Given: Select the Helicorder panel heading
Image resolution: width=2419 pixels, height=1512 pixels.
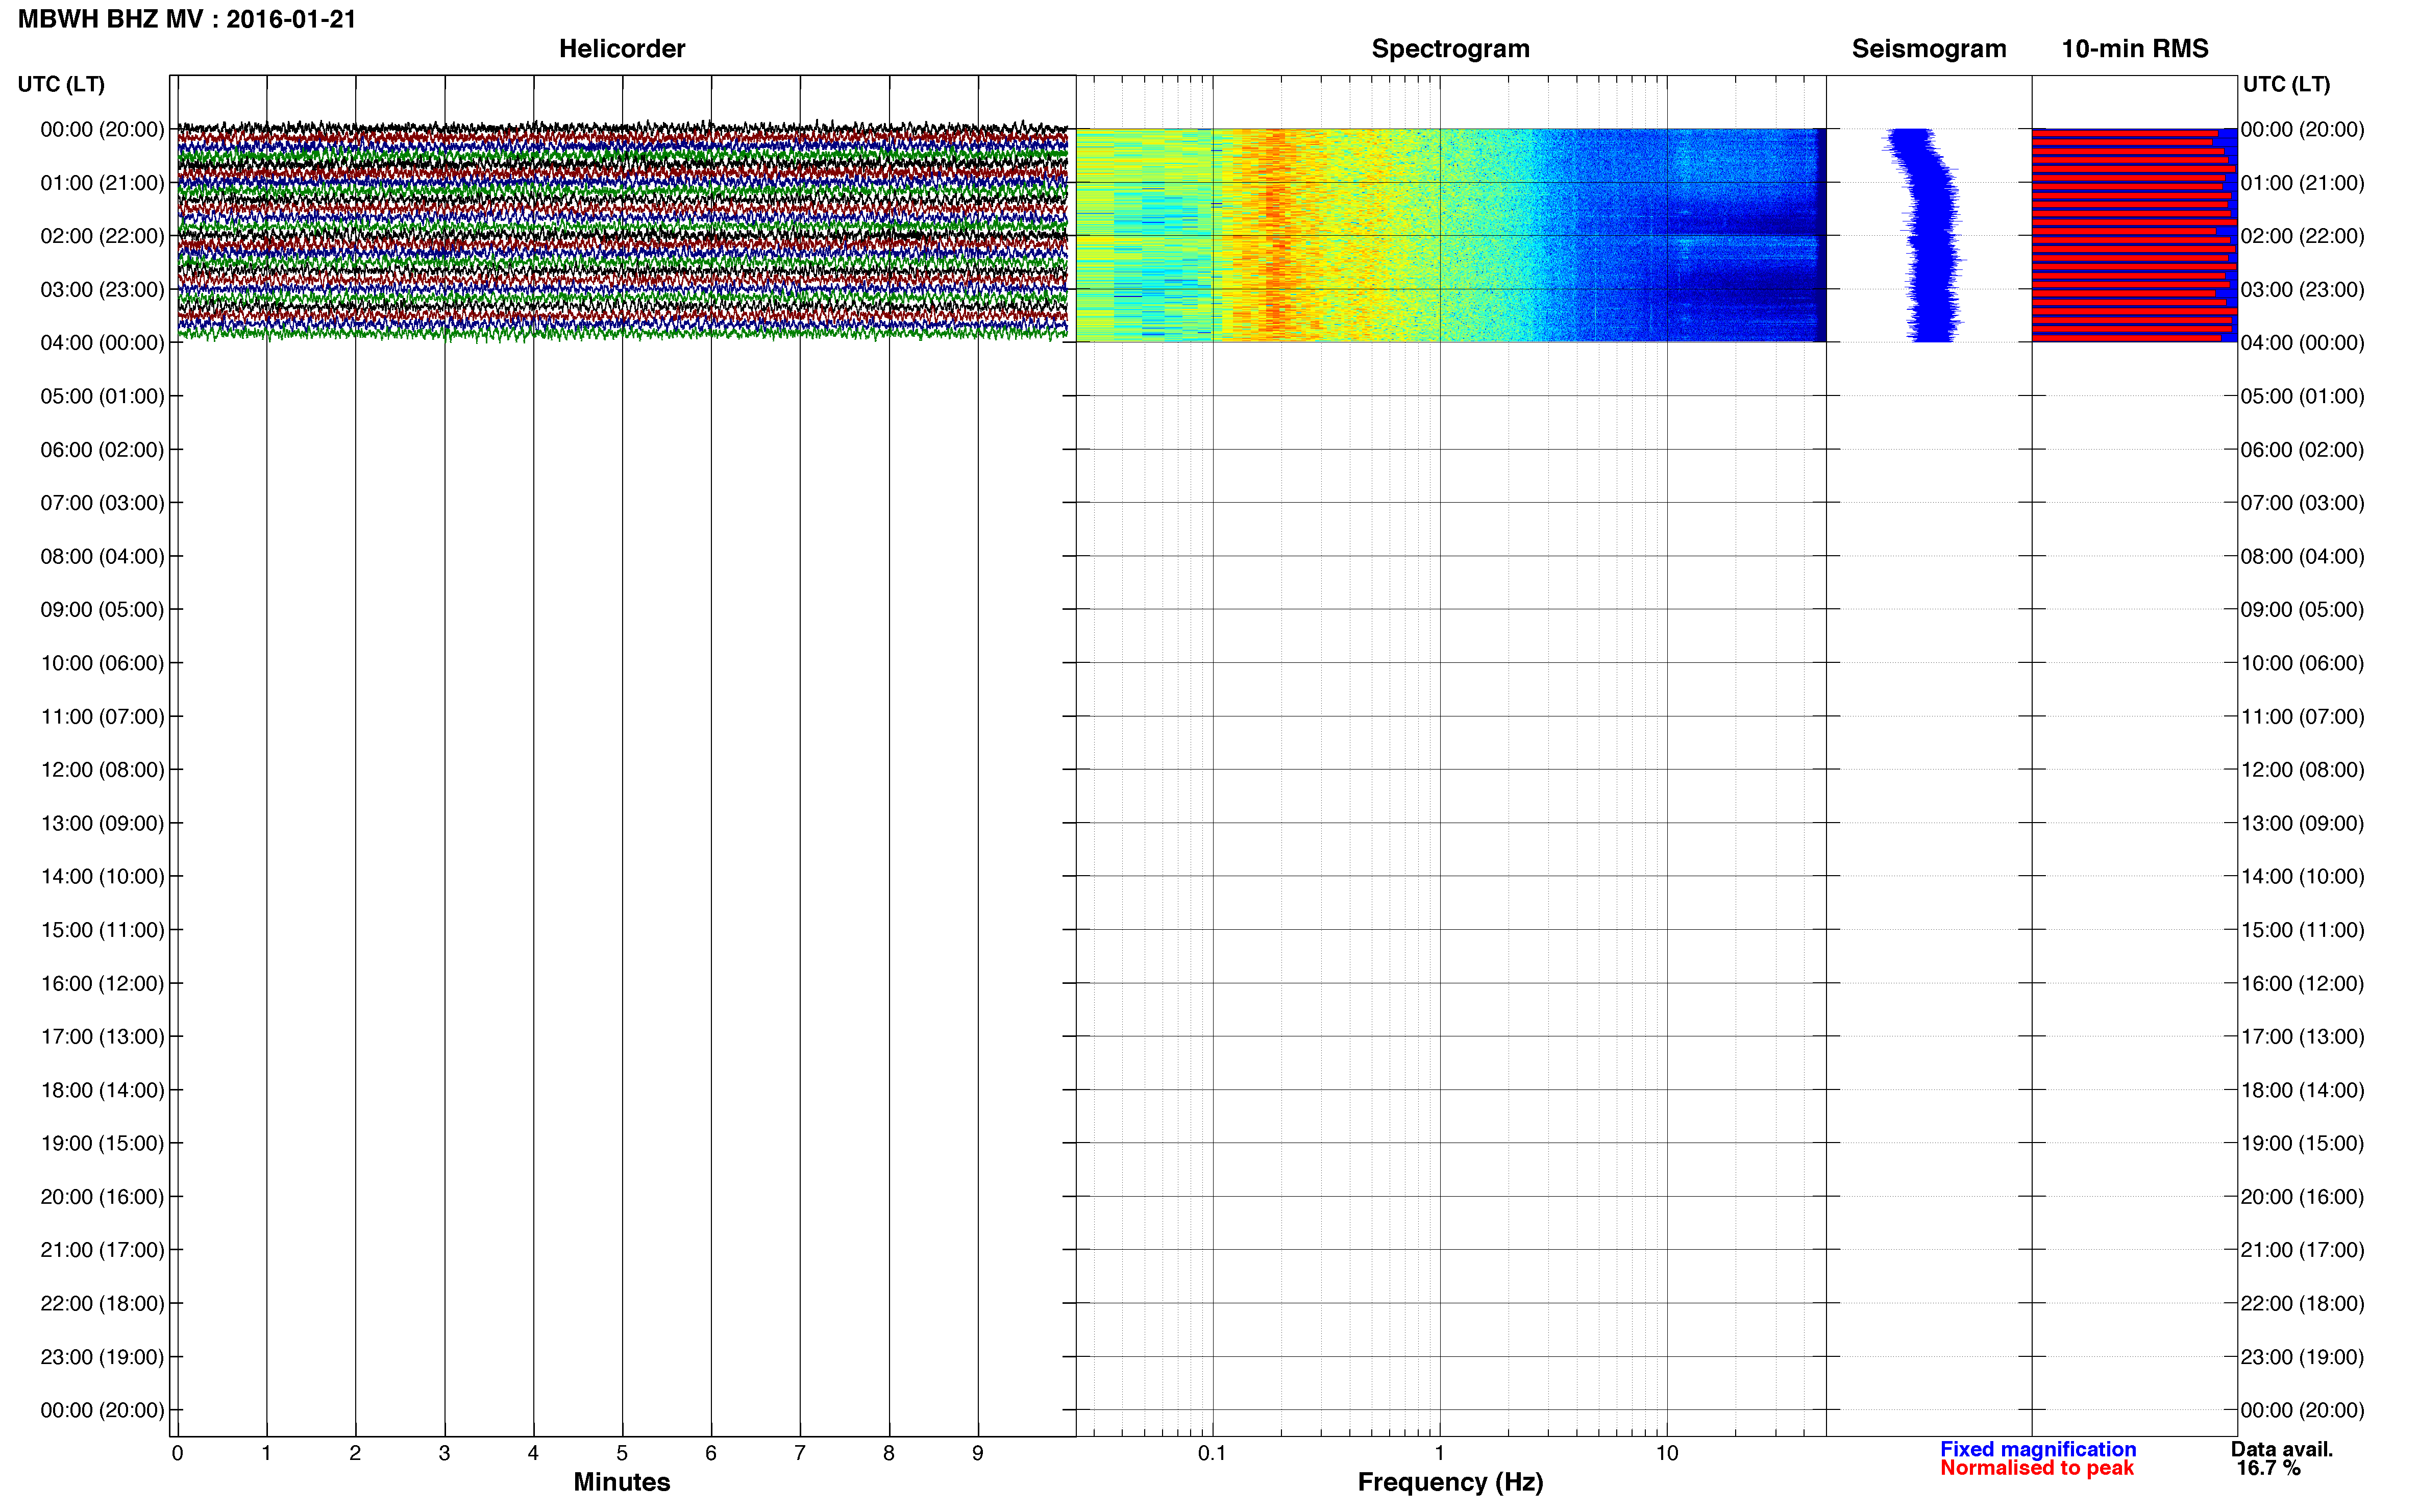Looking at the screenshot, I should coord(622,49).
